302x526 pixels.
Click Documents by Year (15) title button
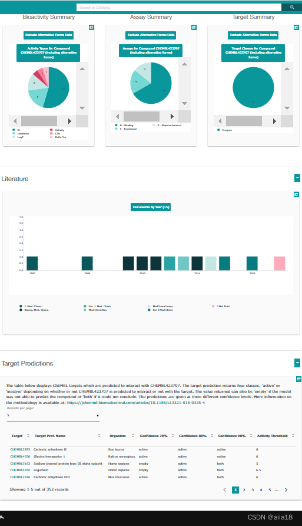pyautogui.click(x=151, y=207)
